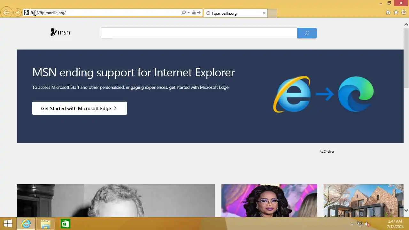Open a new blank tab
Viewport: 409px width, 230px height.
point(272,13)
